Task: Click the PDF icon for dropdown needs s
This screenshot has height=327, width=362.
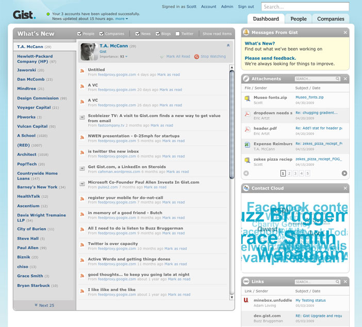Action: (x=247, y=114)
